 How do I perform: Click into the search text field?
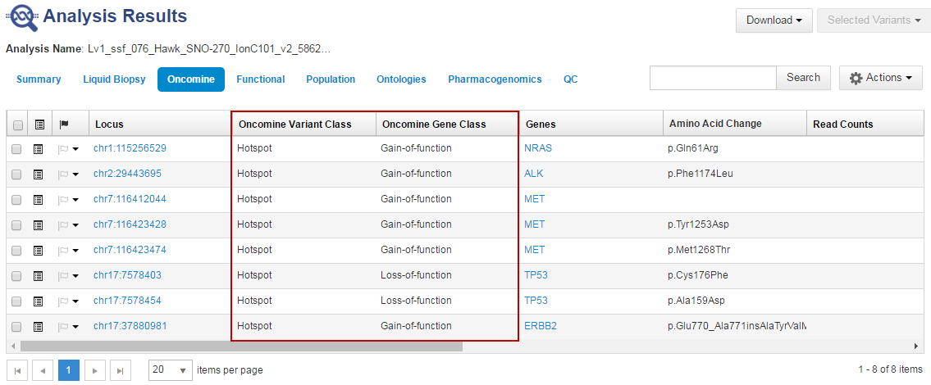713,78
